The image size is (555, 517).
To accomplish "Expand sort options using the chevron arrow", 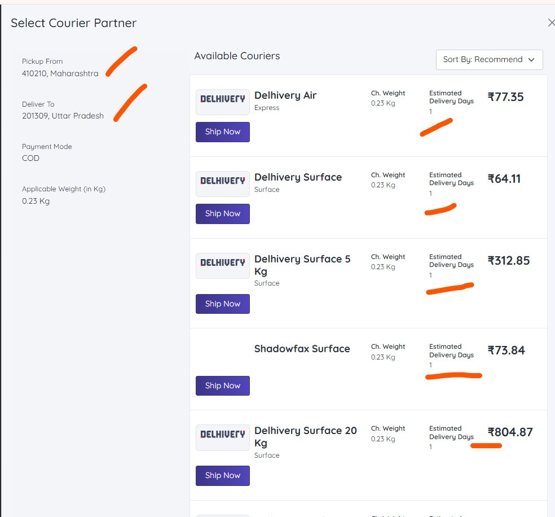I will 531,60.
